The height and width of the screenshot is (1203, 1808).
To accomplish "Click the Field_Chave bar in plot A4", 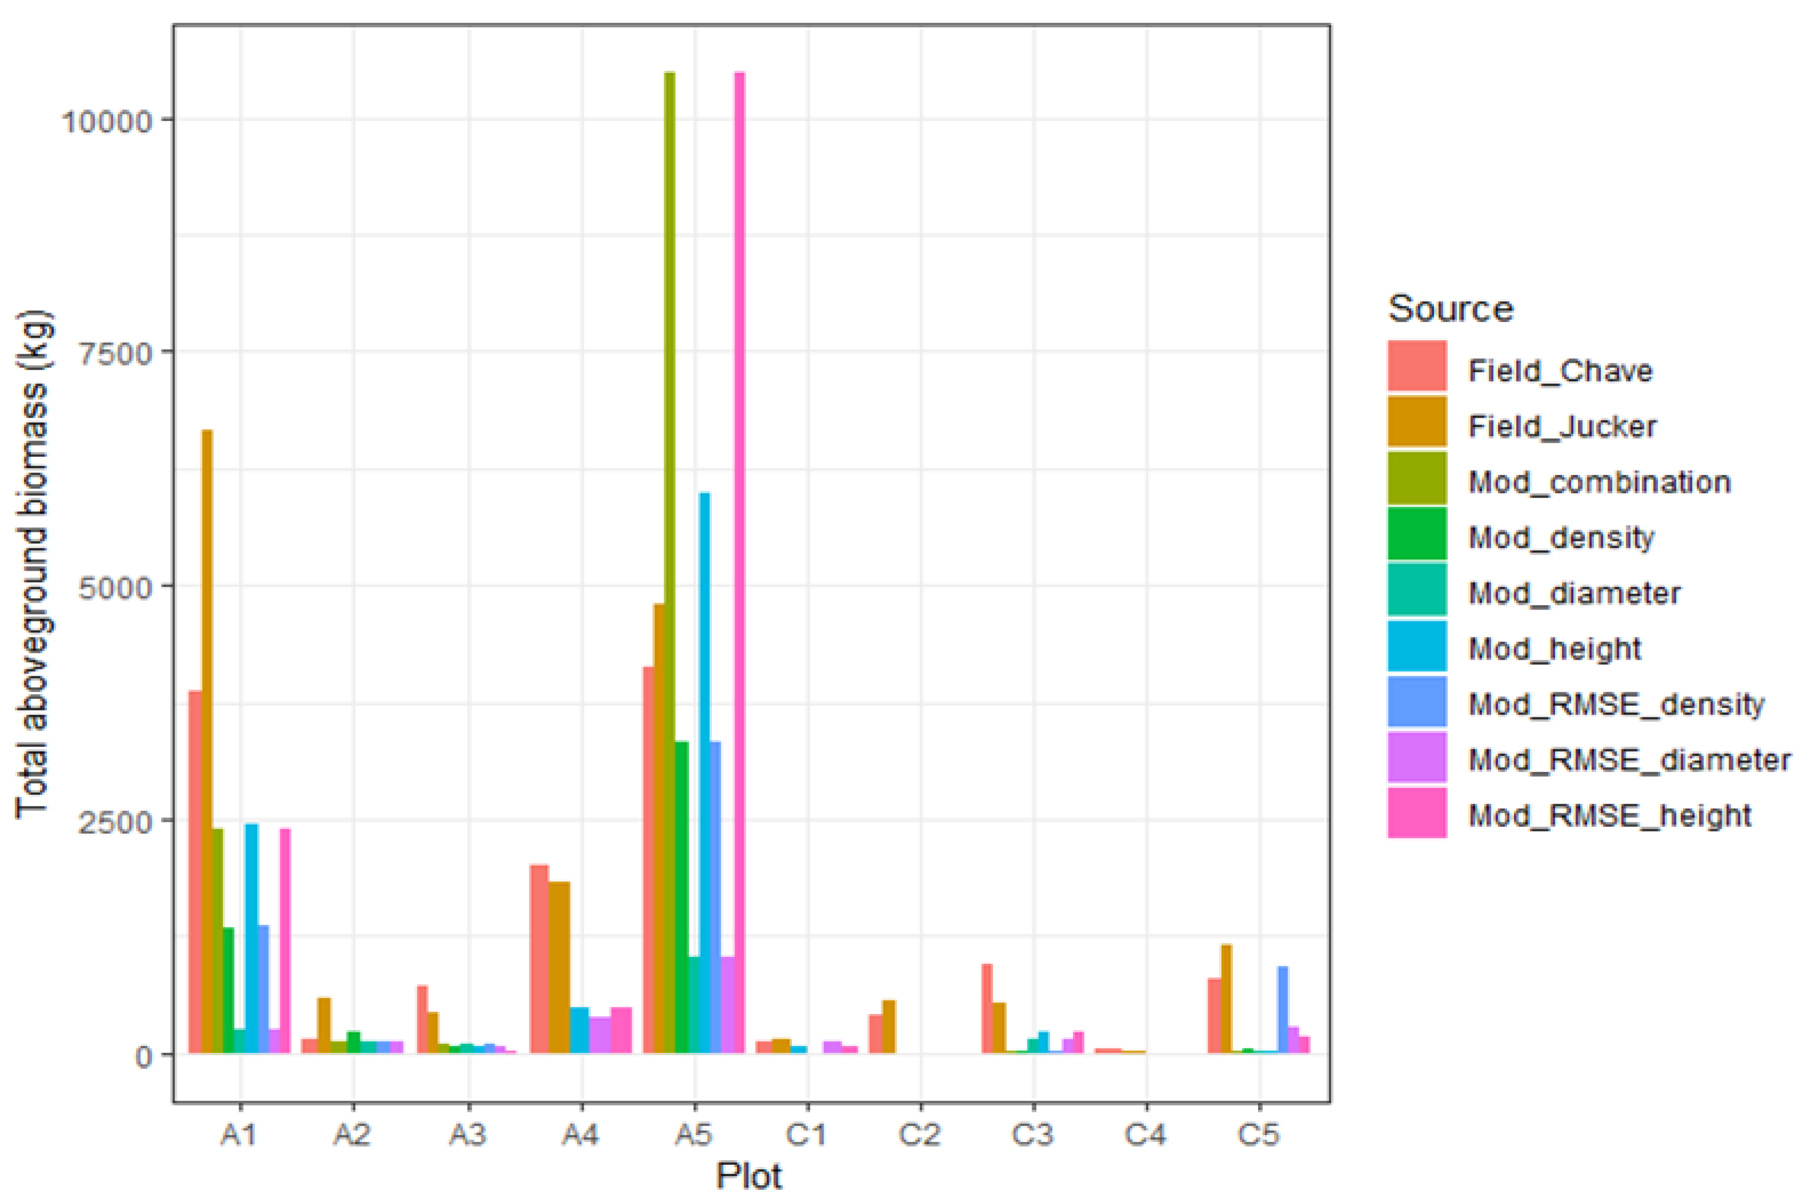I will (x=539, y=959).
